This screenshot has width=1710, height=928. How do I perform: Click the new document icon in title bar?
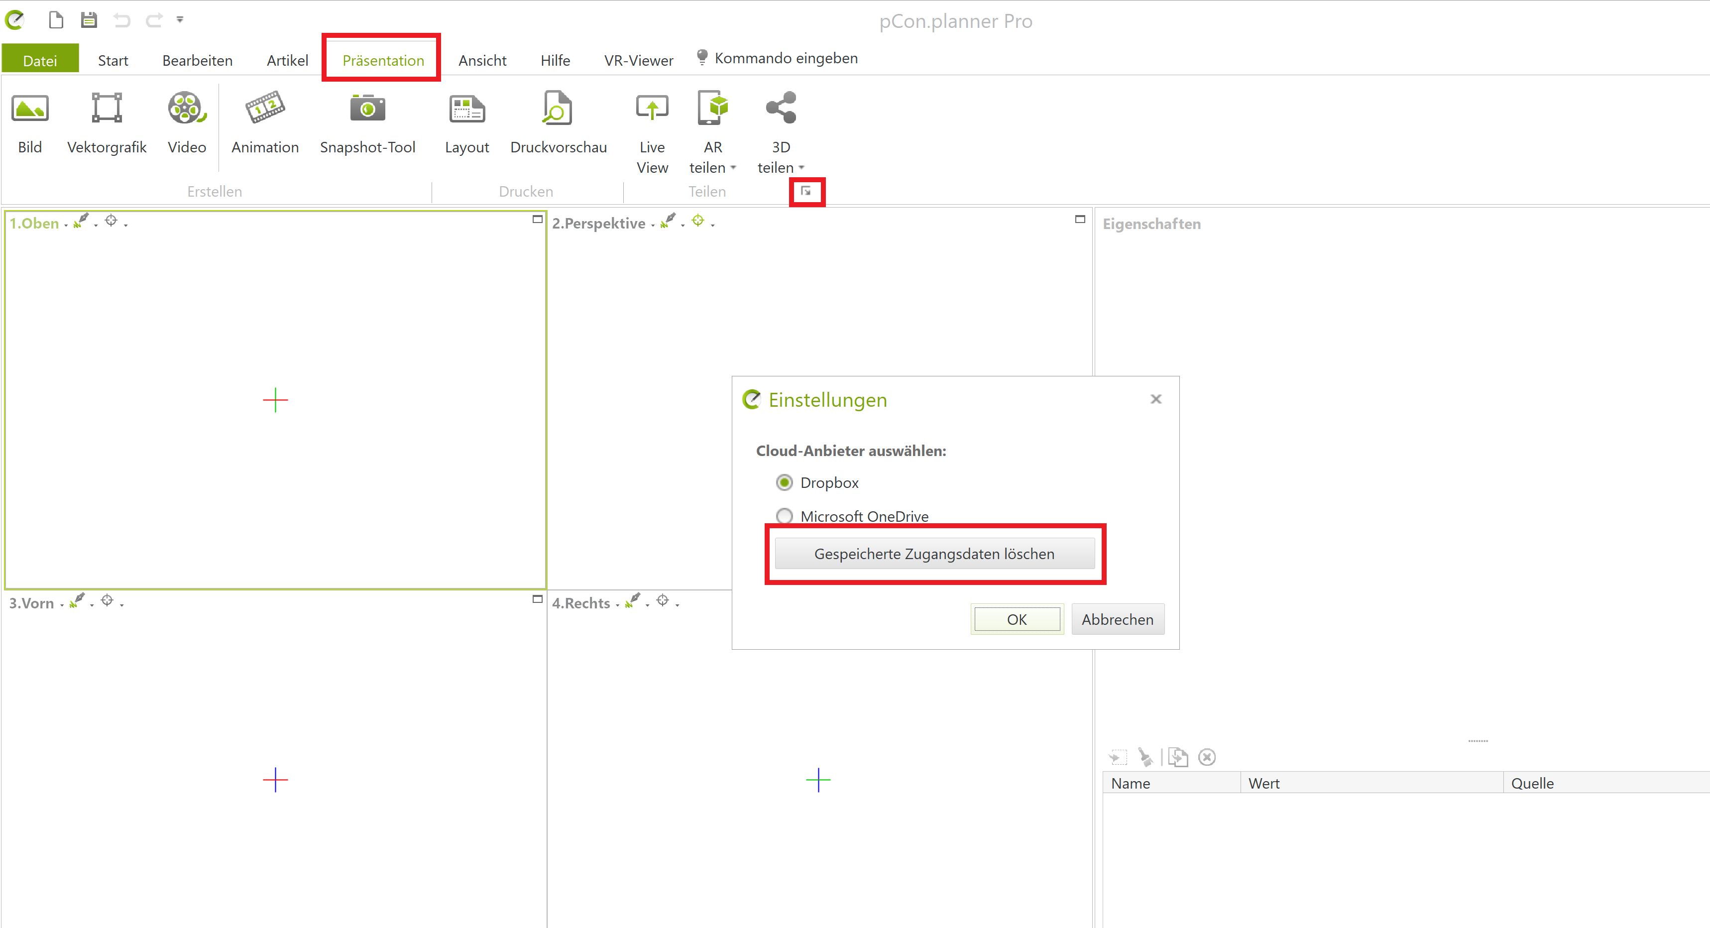pyautogui.click(x=56, y=20)
